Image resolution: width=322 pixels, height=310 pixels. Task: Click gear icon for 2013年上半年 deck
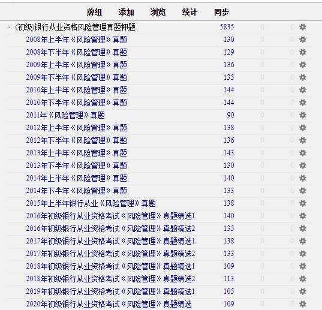click(303, 153)
